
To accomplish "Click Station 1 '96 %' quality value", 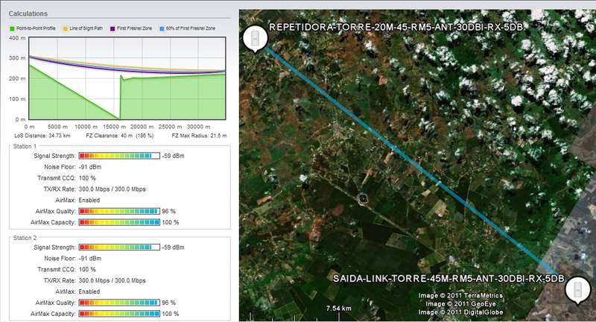I will pyautogui.click(x=169, y=211).
